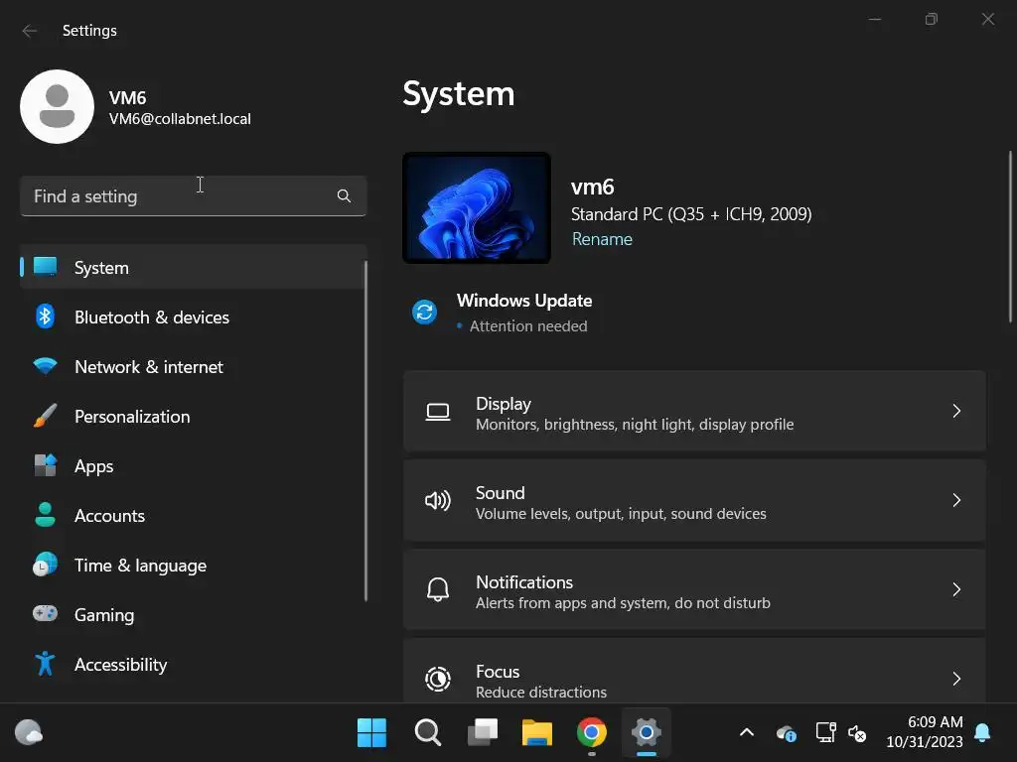The width and height of the screenshot is (1017, 762).
Task: Open Gaming settings
Action: click(194, 613)
